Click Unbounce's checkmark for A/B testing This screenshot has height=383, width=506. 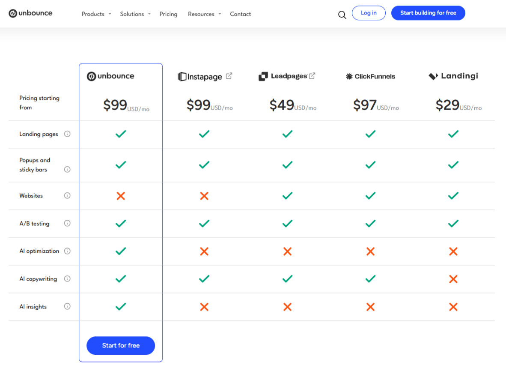120,223
